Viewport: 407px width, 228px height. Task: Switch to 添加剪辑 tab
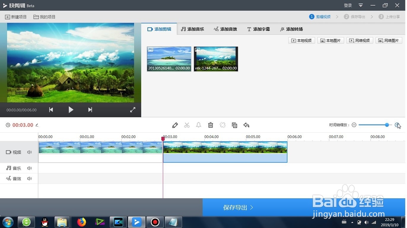pos(159,29)
